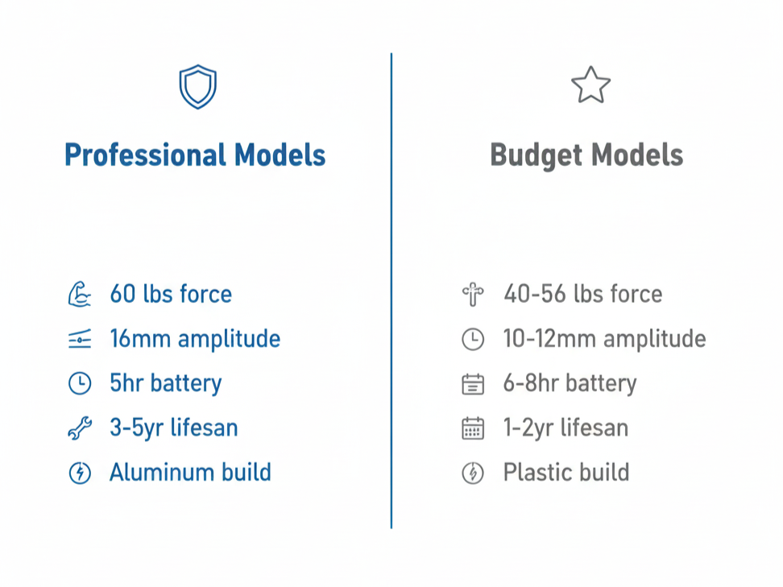Click the flexed arm icon beside 60 lbs force

coord(79,295)
